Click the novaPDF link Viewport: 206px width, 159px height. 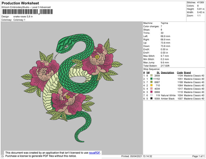[94, 153]
